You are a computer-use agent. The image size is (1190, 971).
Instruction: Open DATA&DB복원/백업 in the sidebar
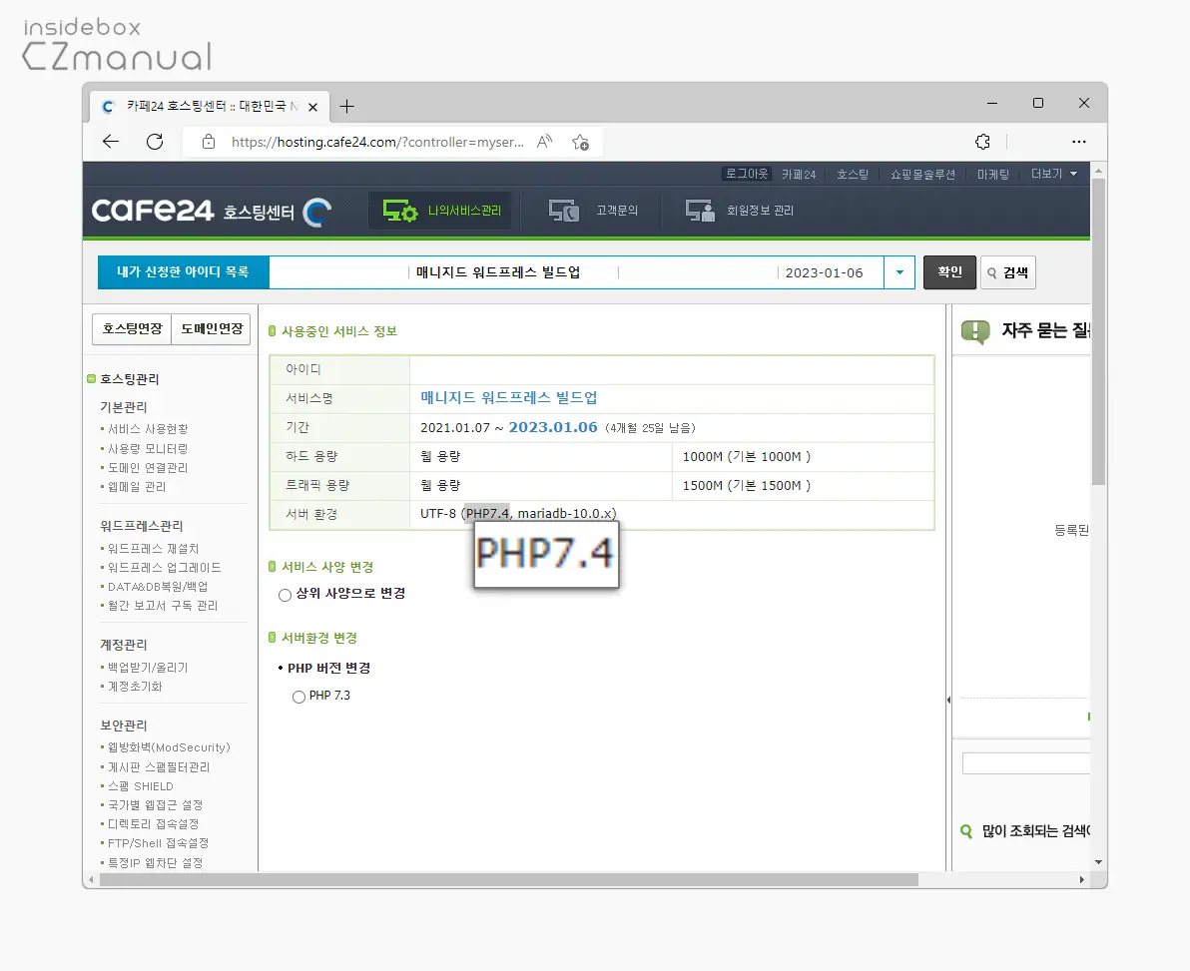[x=158, y=587]
